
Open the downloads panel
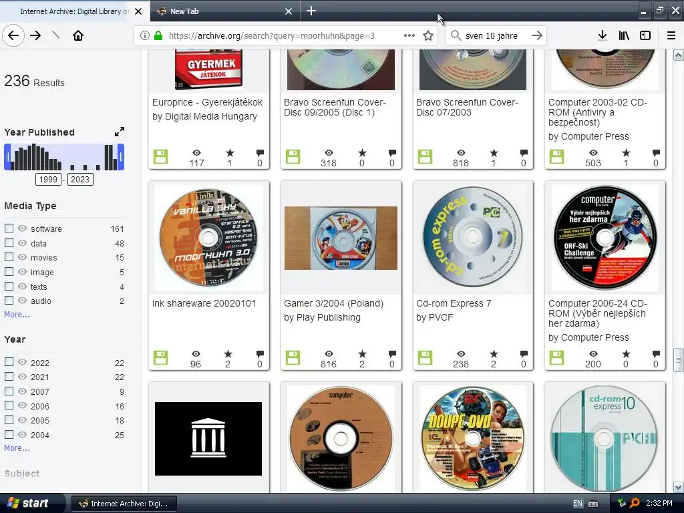[x=603, y=35]
